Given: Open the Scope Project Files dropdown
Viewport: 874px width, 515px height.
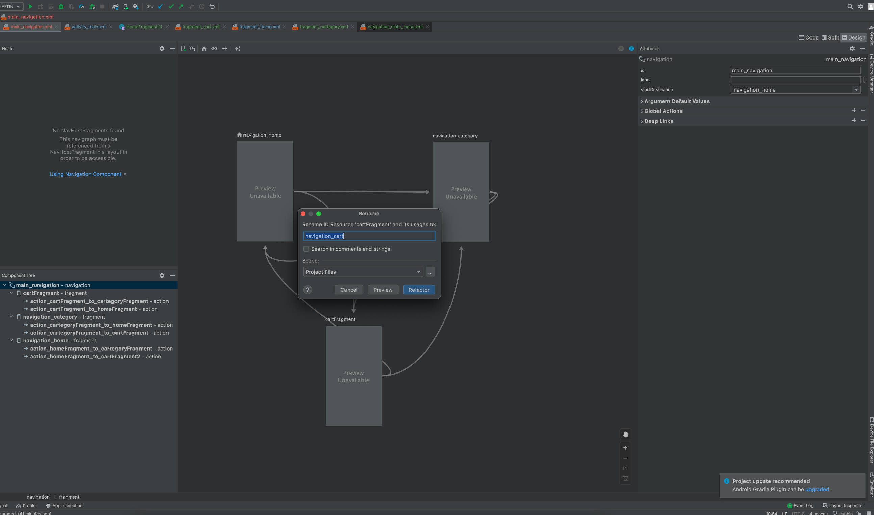Looking at the screenshot, I should pos(363,272).
